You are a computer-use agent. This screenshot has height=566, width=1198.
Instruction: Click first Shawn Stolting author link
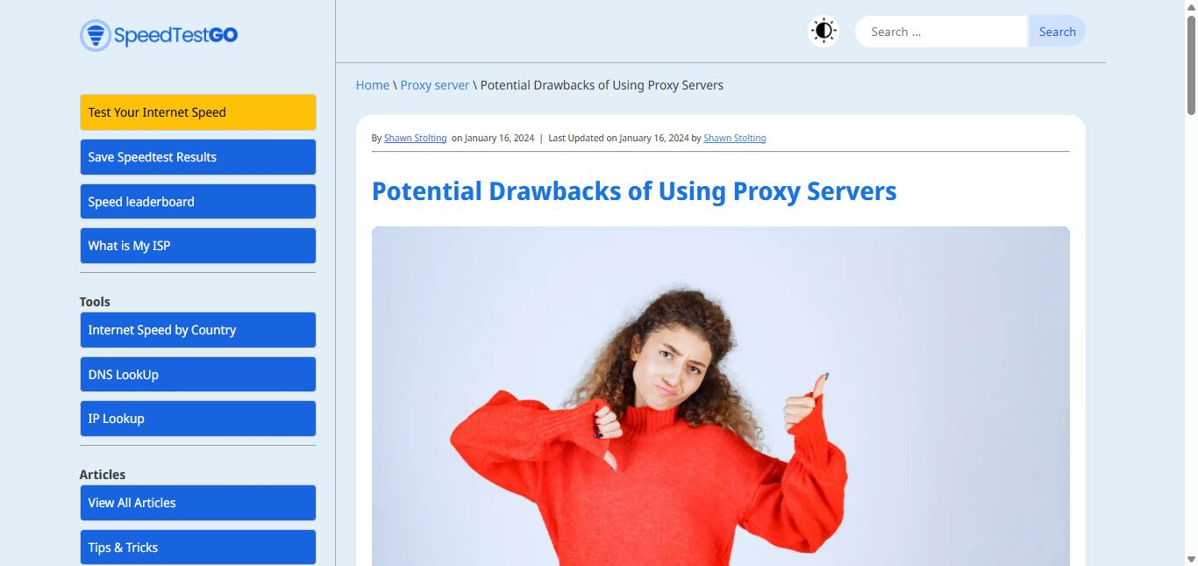pos(416,138)
